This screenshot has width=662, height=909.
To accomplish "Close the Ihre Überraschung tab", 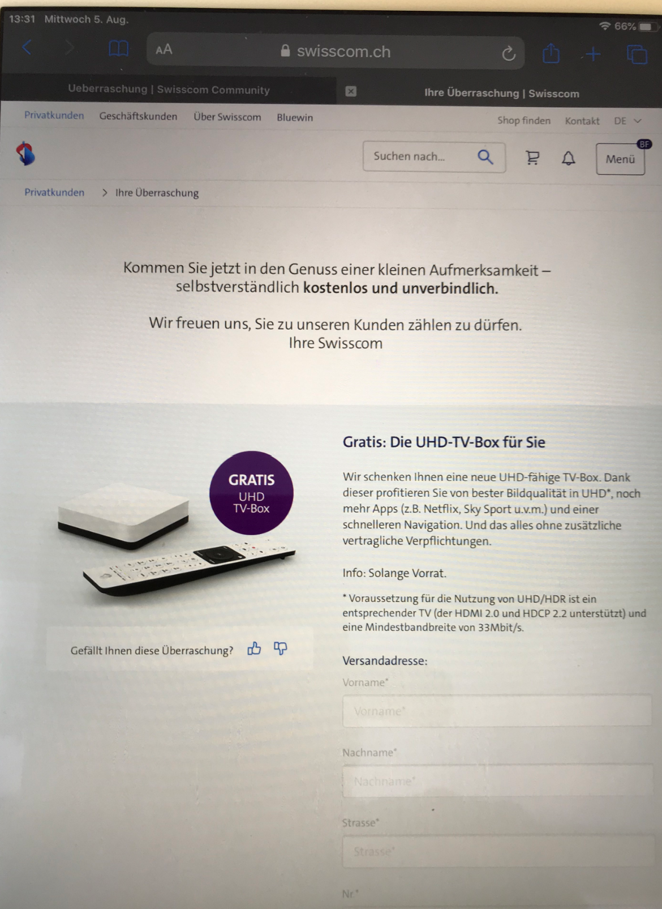I will click(351, 91).
